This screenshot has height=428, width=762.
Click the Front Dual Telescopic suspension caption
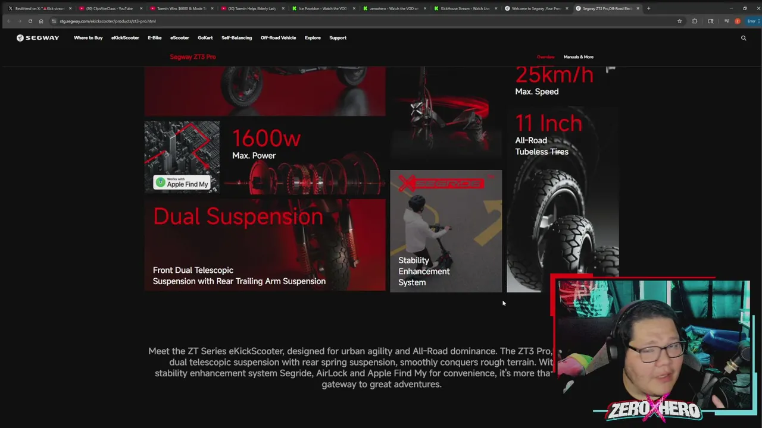point(239,276)
